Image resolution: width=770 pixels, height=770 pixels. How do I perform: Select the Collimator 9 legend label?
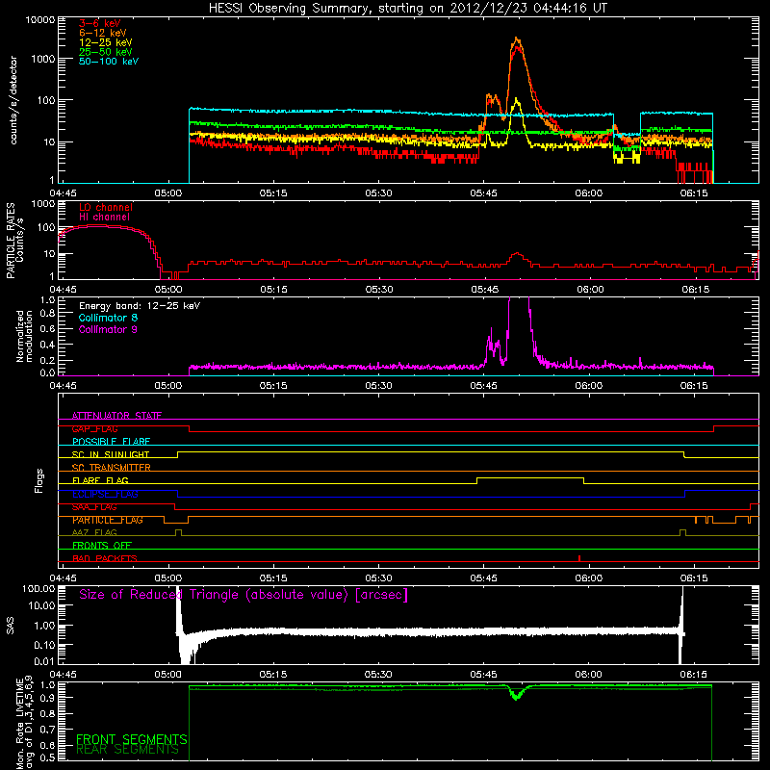point(108,329)
